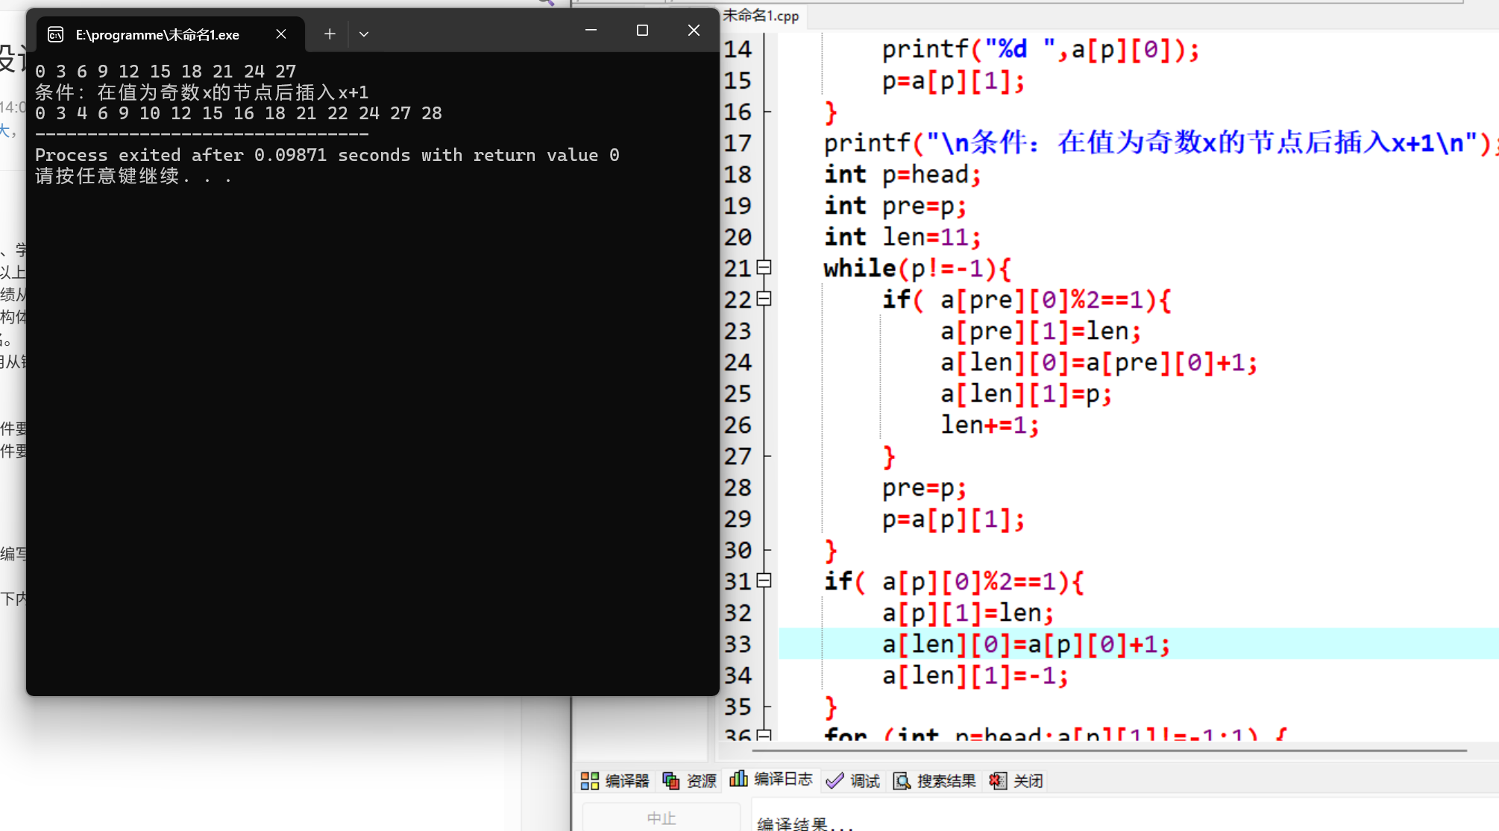Screen dimensions: 1499x831
Task: Collapse the for loop fold at line 36
Action: (x=764, y=735)
